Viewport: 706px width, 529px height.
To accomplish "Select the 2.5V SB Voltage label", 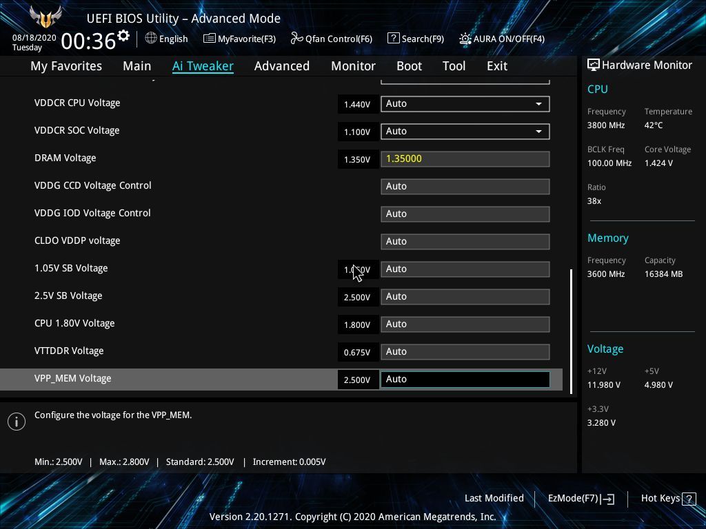I will tap(68, 296).
